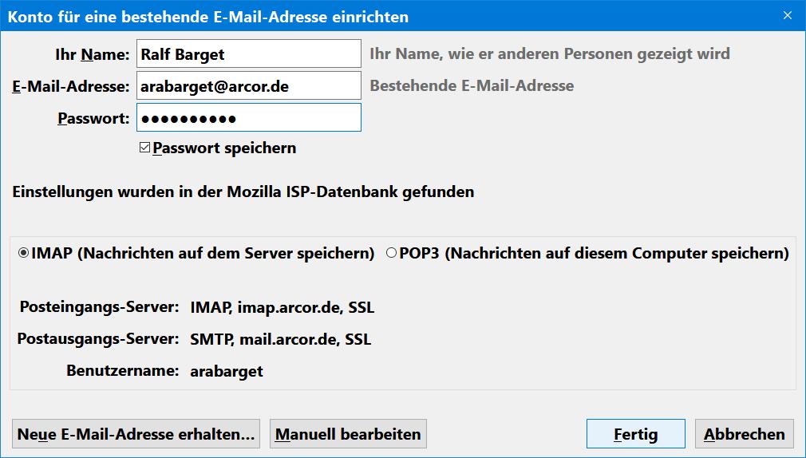
Task: Focus the E-Mail-Adresse input field
Action: [248, 85]
